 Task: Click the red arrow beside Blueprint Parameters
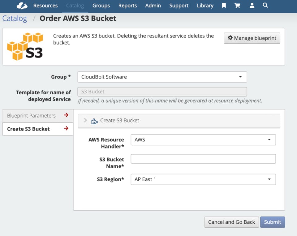66,115
